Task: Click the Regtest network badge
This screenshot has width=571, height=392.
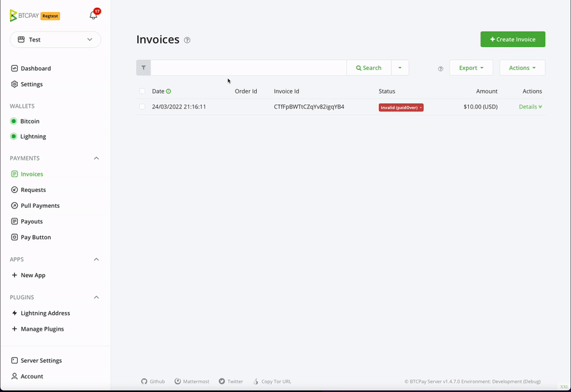Action: pyautogui.click(x=50, y=16)
